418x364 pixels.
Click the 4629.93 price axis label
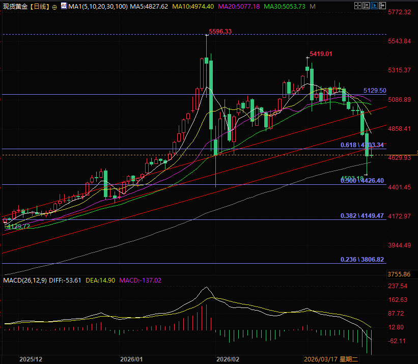(399, 158)
